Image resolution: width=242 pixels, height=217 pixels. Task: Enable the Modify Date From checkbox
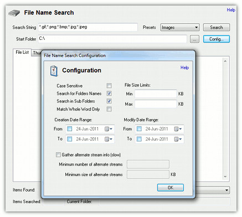point(139,129)
